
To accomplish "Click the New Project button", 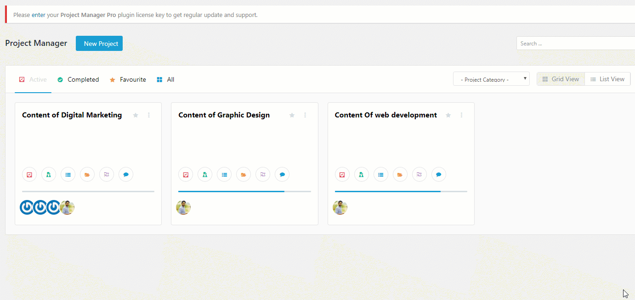I will 99,44.
